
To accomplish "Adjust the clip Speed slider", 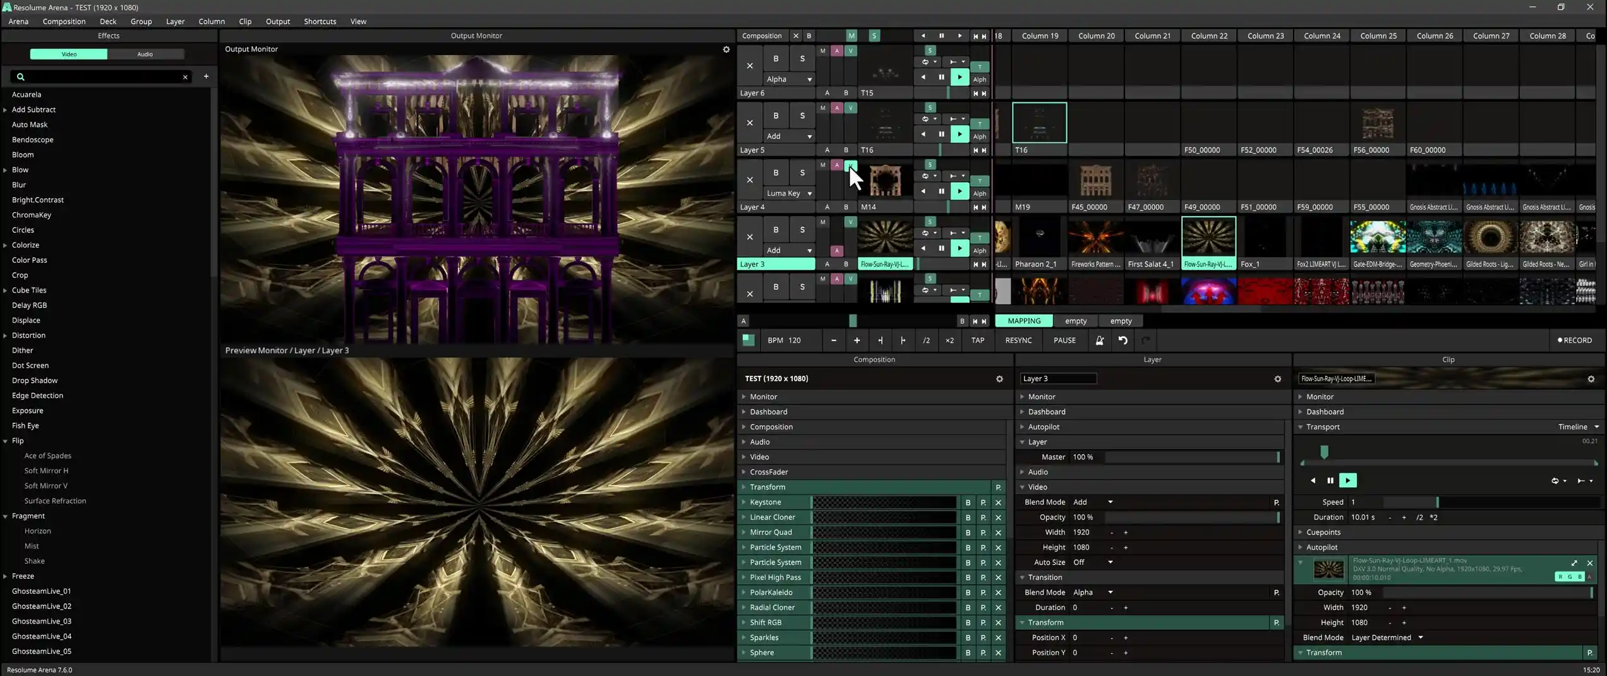I will click(1491, 503).
